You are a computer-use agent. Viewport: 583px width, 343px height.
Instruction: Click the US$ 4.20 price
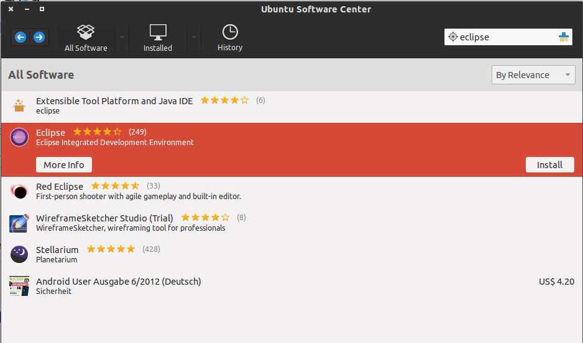pyautogui.click(x=556, y=282)
